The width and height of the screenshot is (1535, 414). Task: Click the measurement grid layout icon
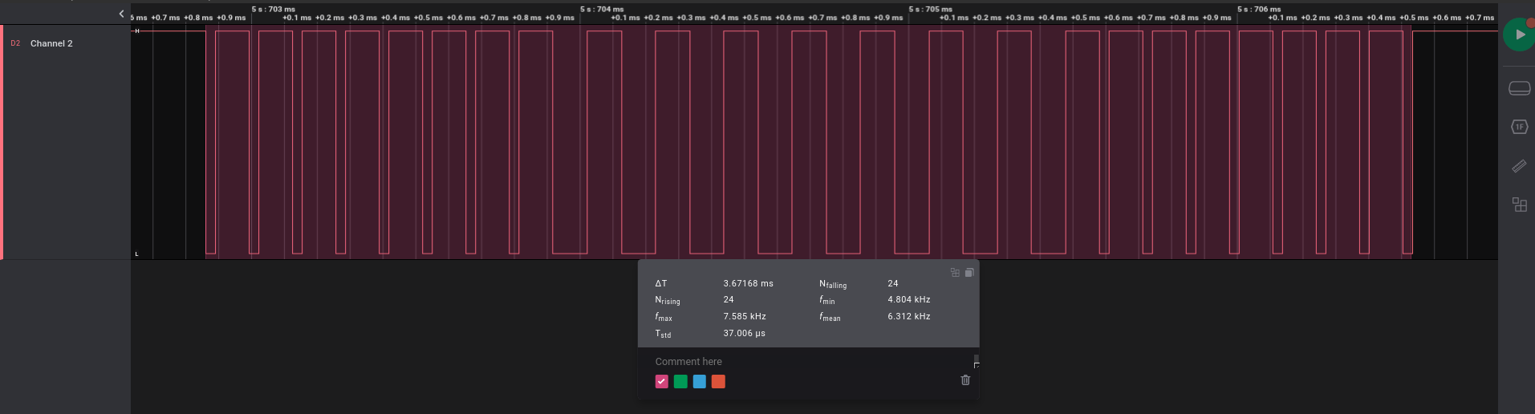click(x=955, y=273)
